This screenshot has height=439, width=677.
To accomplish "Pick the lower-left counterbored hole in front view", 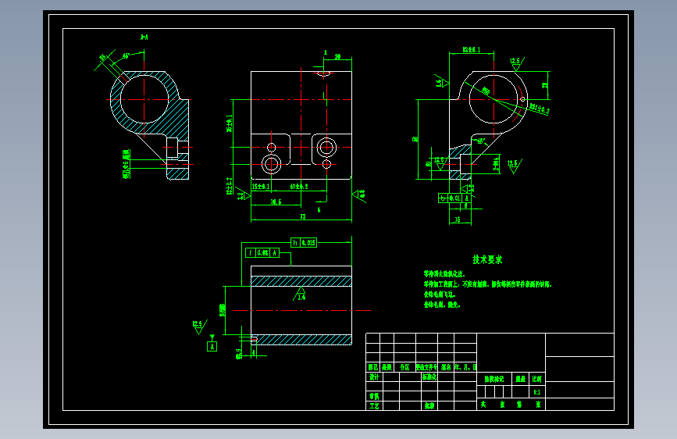I will [x=272, y=164].
